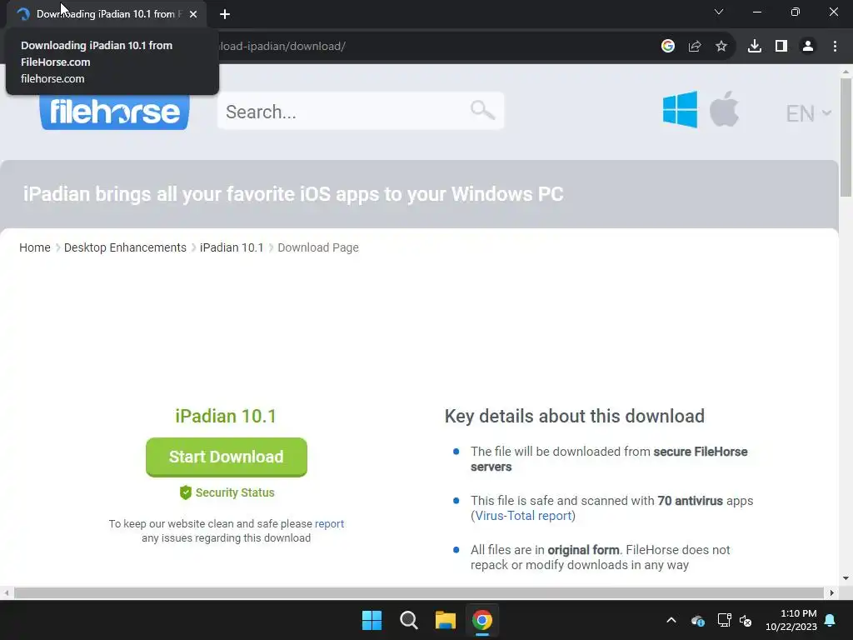Click scroll right arrow at bottom
Screen dimensions: 853x640
832,592
